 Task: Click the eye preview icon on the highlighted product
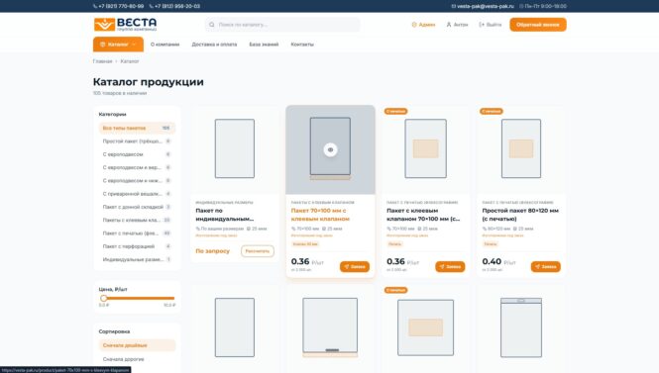(x=330, y=149)
